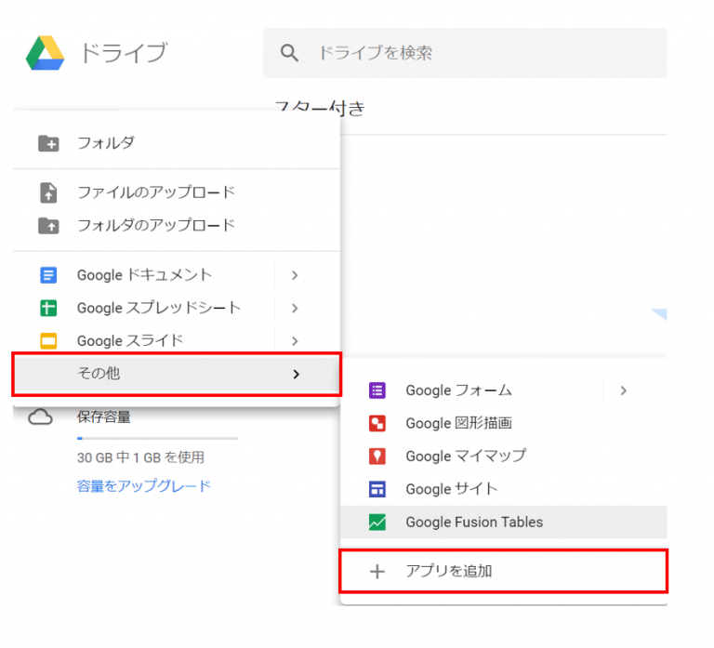Screen dimensions: 714x648
Task: Expand the Google フォーム submenu arrow
Action: 624,390
